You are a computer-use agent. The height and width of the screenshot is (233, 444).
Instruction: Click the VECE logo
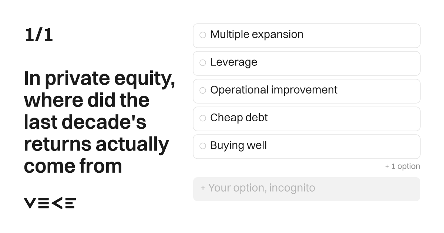click(50, 203)
